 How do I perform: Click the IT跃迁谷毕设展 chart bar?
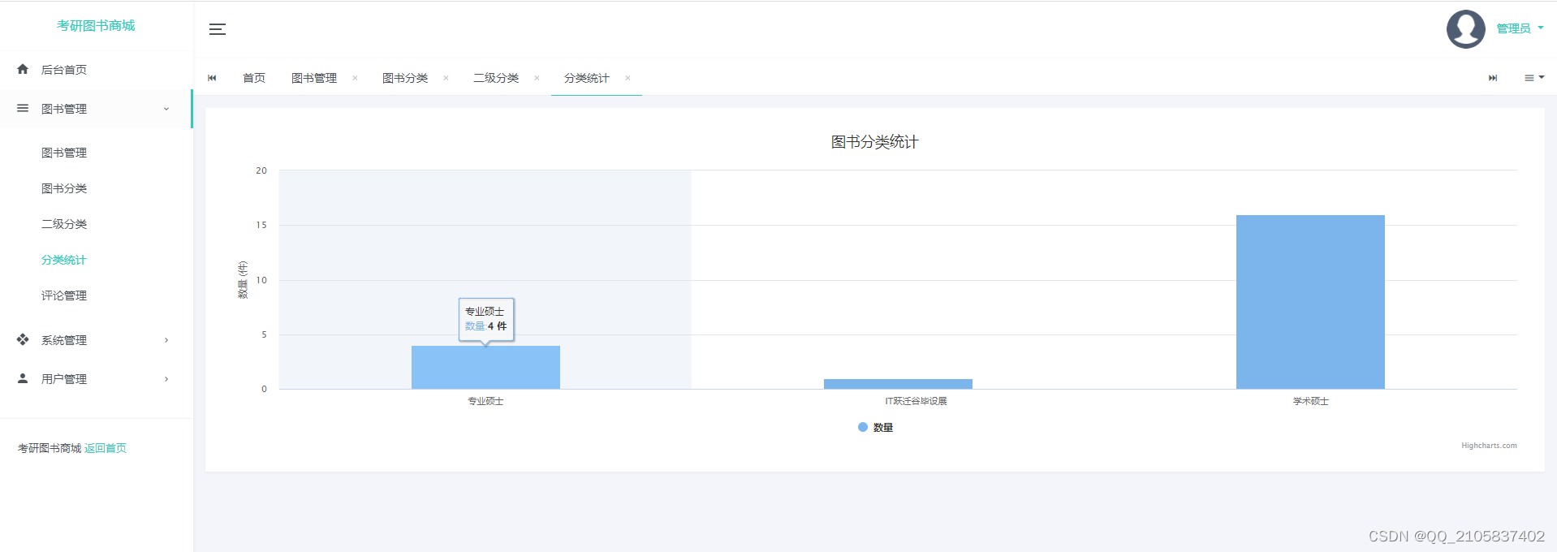[x=898, y=384]
